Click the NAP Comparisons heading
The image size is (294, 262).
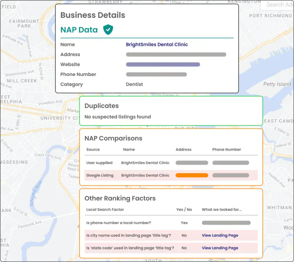113,138
